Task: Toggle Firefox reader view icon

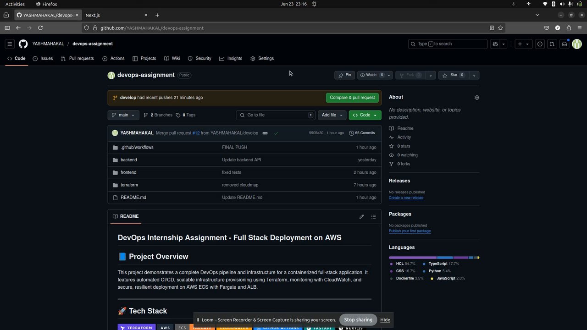Action: (492, 28)
